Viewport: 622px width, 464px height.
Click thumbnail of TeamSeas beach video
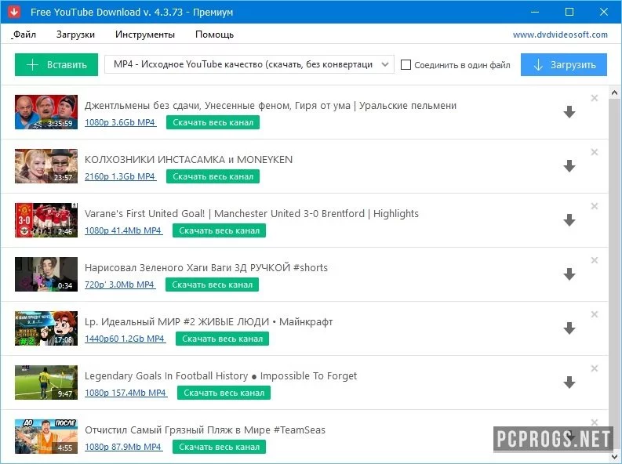click(x=46, y=437)
